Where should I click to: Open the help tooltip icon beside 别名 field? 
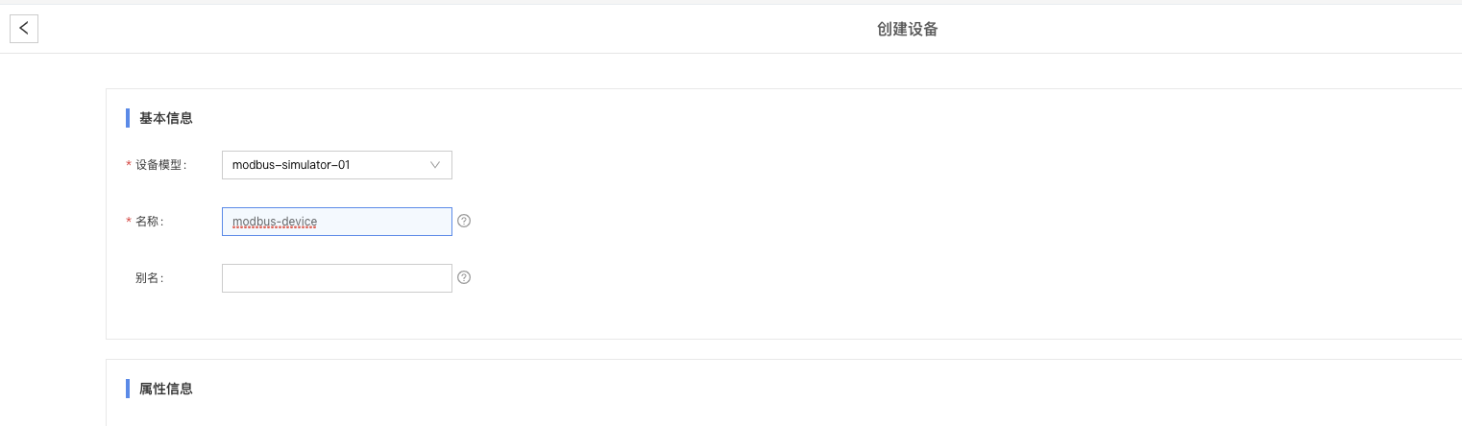[x=464, y=278]
